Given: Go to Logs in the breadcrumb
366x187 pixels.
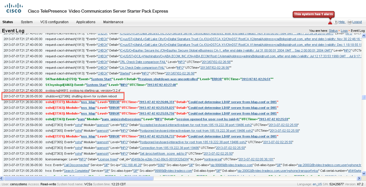Looking at the screenshot, I should click(344, 31).
